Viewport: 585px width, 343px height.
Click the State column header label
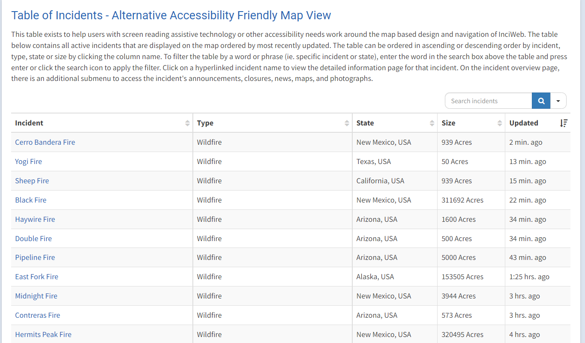pos(365,123)
